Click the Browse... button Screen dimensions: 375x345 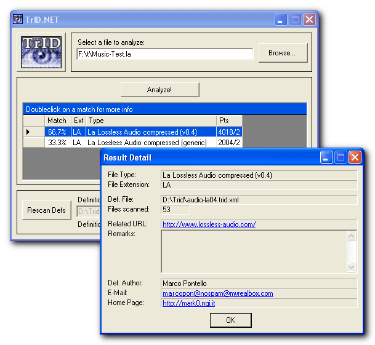[x=283, y=53]
